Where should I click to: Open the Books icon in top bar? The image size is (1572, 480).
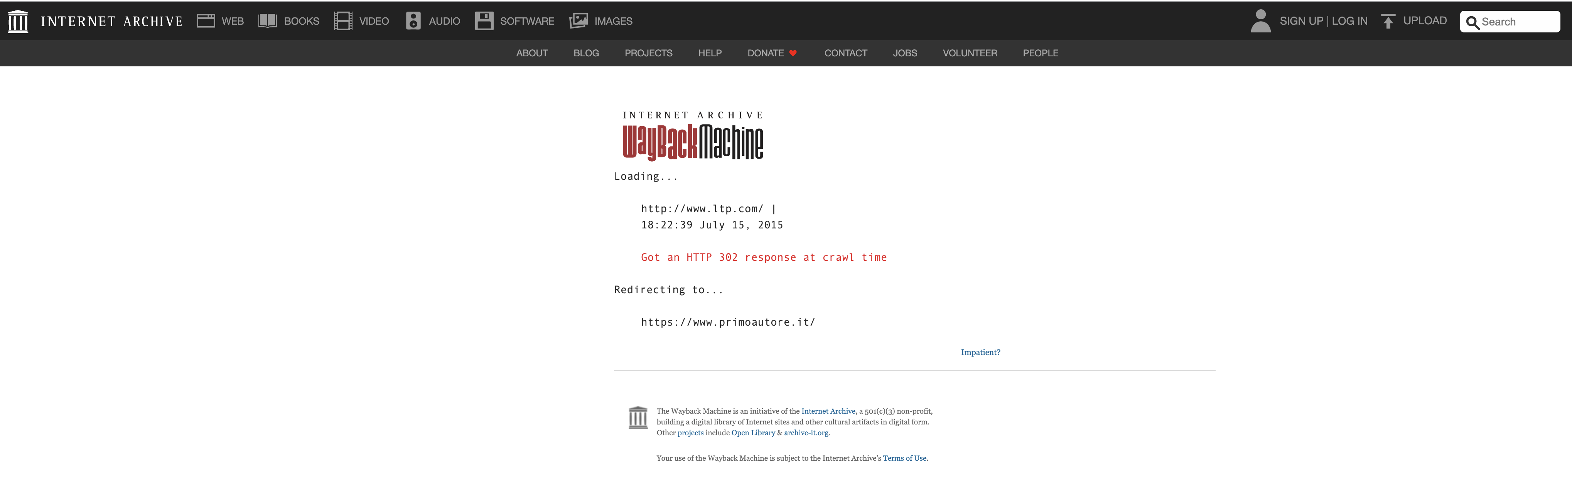[x=267, y=21]
